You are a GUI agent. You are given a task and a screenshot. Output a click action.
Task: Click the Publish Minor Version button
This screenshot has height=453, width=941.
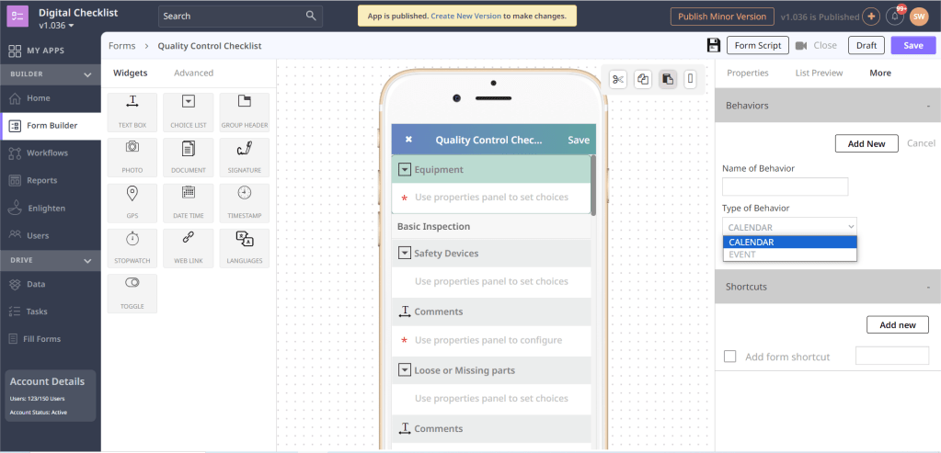pyautogui.click(x=721, y=17)
